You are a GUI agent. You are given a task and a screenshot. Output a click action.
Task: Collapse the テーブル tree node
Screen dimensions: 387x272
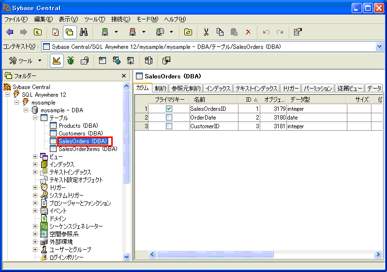click(x=35, y=118)
